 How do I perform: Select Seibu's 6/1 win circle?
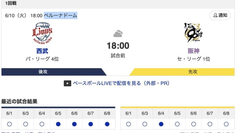(x=9, y=124)
